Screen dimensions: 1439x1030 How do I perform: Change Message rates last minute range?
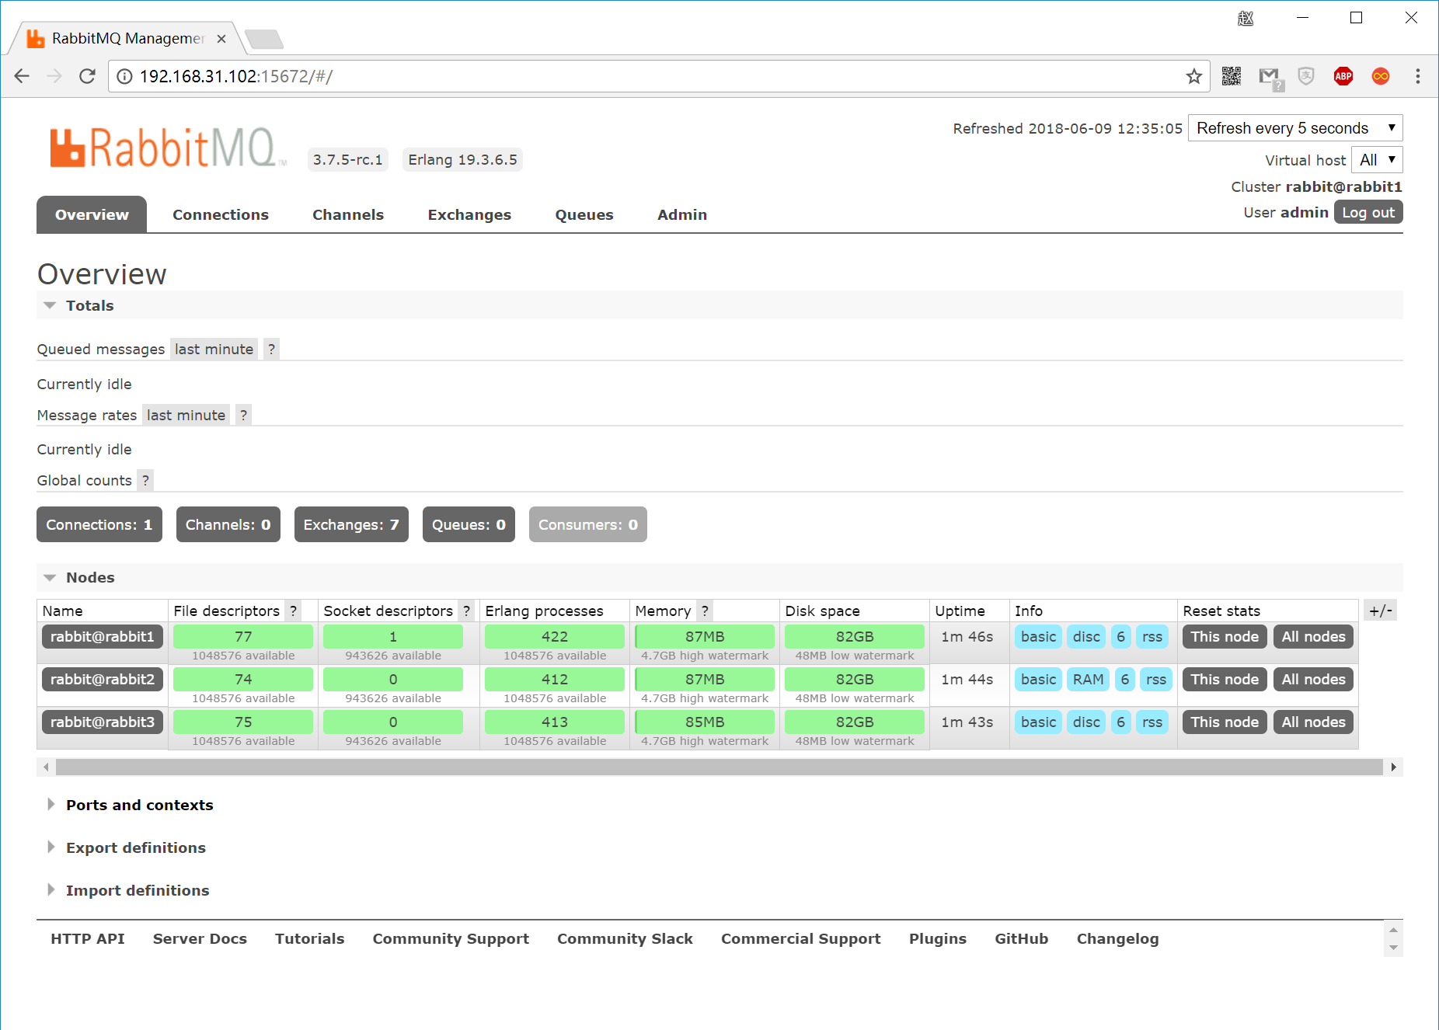click(186, 415)
